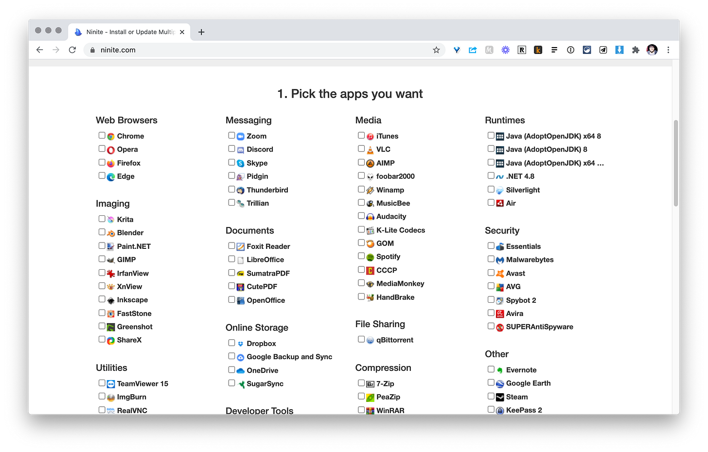
Task: Click the Foxit Reader label
Action: (268, 246)
